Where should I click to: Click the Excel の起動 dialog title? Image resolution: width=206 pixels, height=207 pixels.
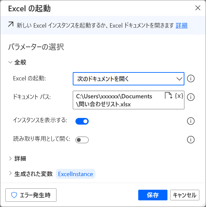[x=29, y=8]
